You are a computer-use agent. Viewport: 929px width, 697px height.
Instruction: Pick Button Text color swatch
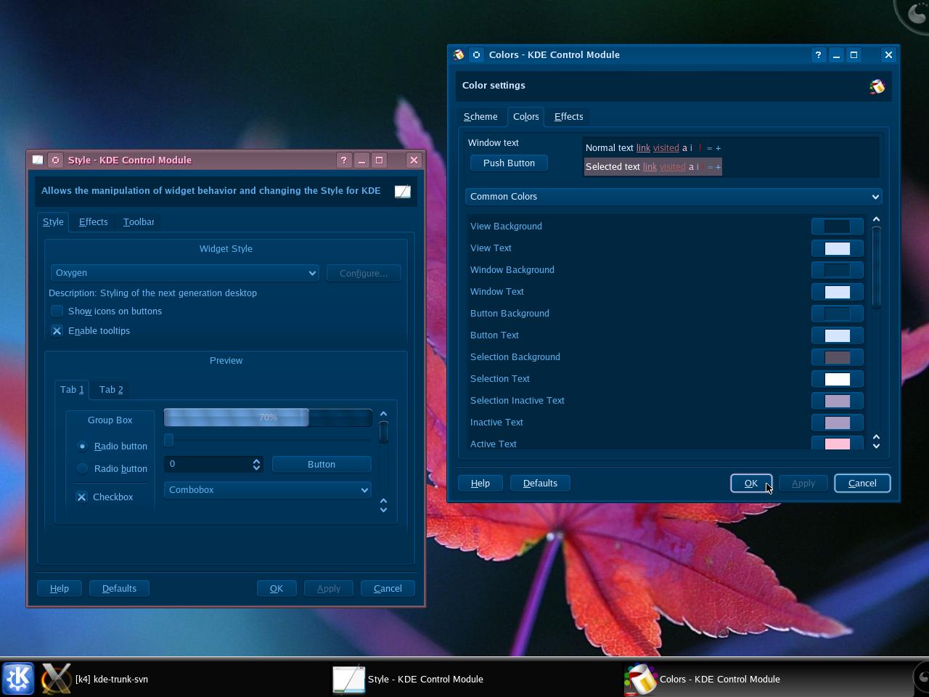click(837, 335)
